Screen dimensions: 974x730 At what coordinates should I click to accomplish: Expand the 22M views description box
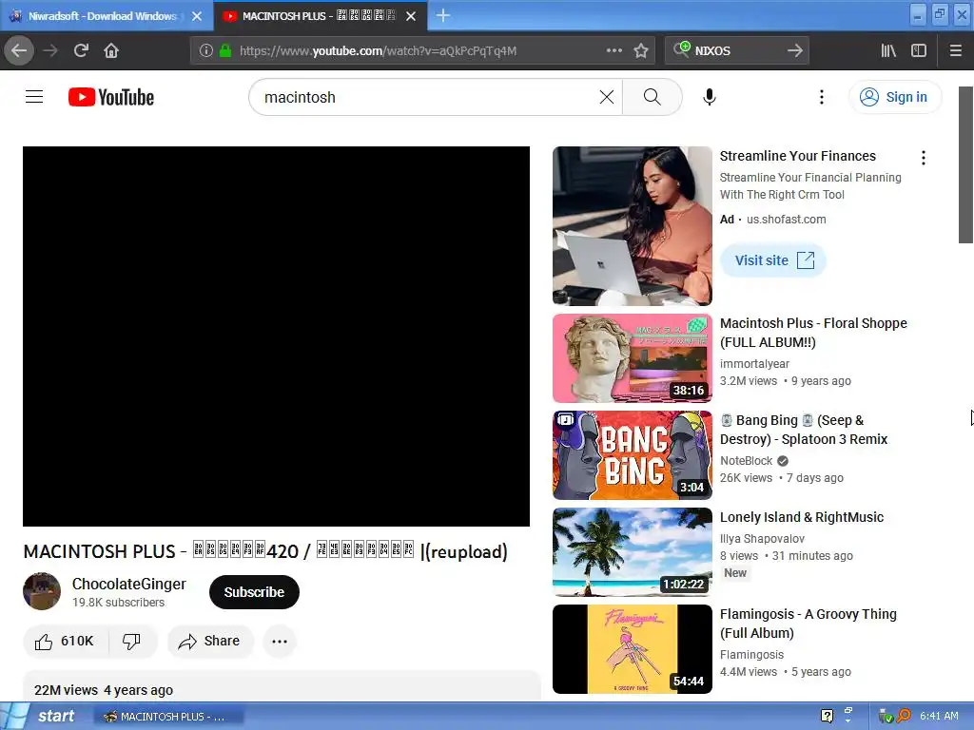pos(282,686)
